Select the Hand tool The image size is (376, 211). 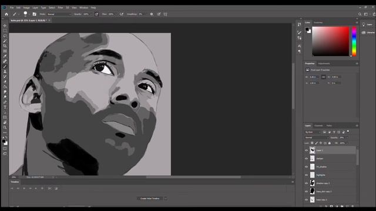coord(5,122)
